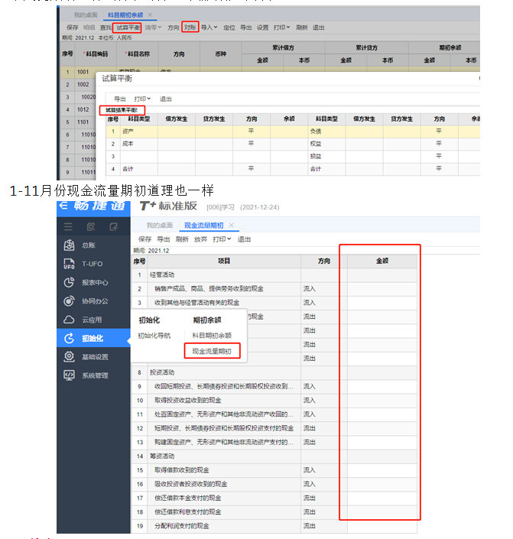Click the 项目 column header
Screen dimensions: 513x539
(224, 261)
